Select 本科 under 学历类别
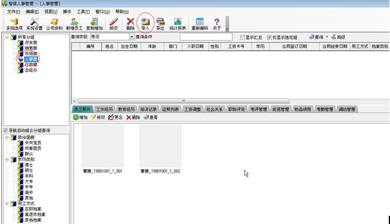390x224 pixels. tap(29, 176)
